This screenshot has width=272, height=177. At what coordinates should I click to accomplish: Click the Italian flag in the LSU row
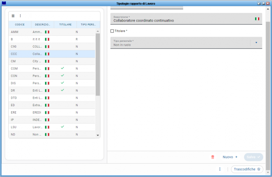coord(47,127)
